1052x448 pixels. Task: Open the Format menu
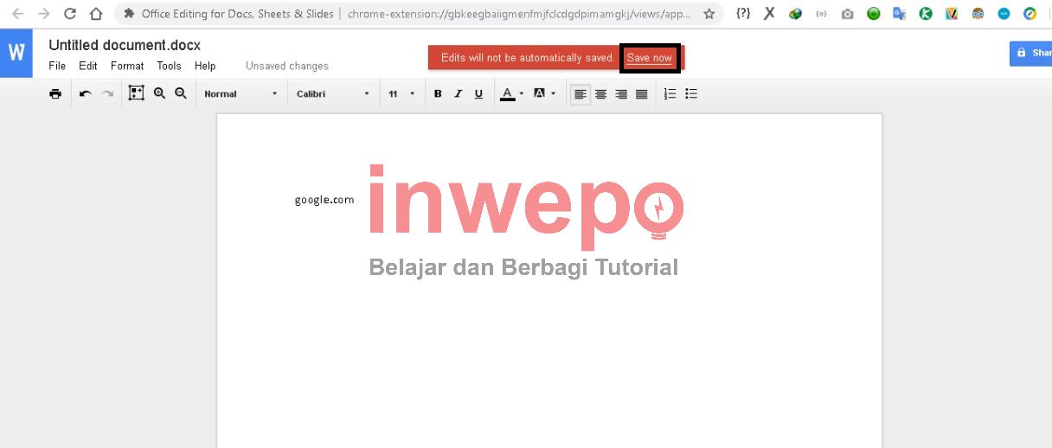(x=127, y=66)
